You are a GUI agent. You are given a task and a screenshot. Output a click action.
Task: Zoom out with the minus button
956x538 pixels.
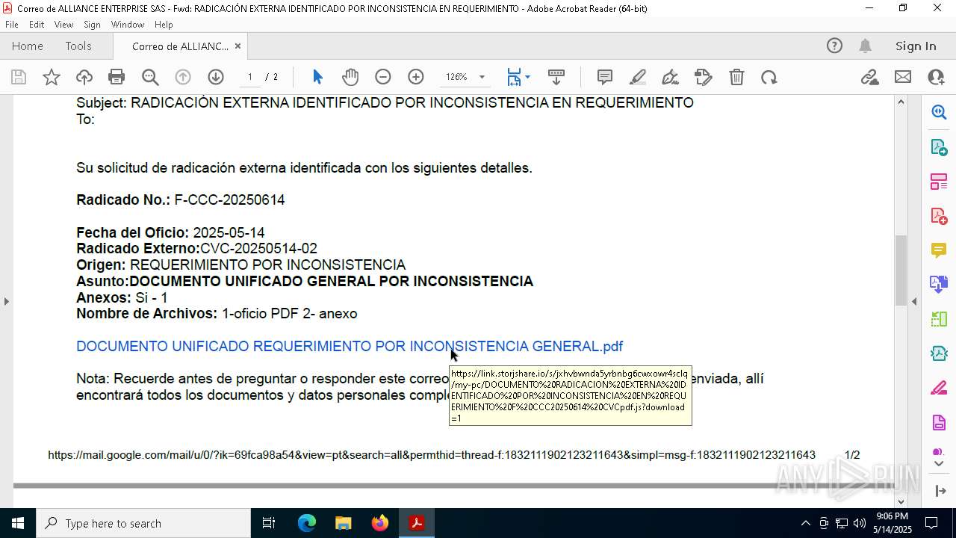coord(383,77)
